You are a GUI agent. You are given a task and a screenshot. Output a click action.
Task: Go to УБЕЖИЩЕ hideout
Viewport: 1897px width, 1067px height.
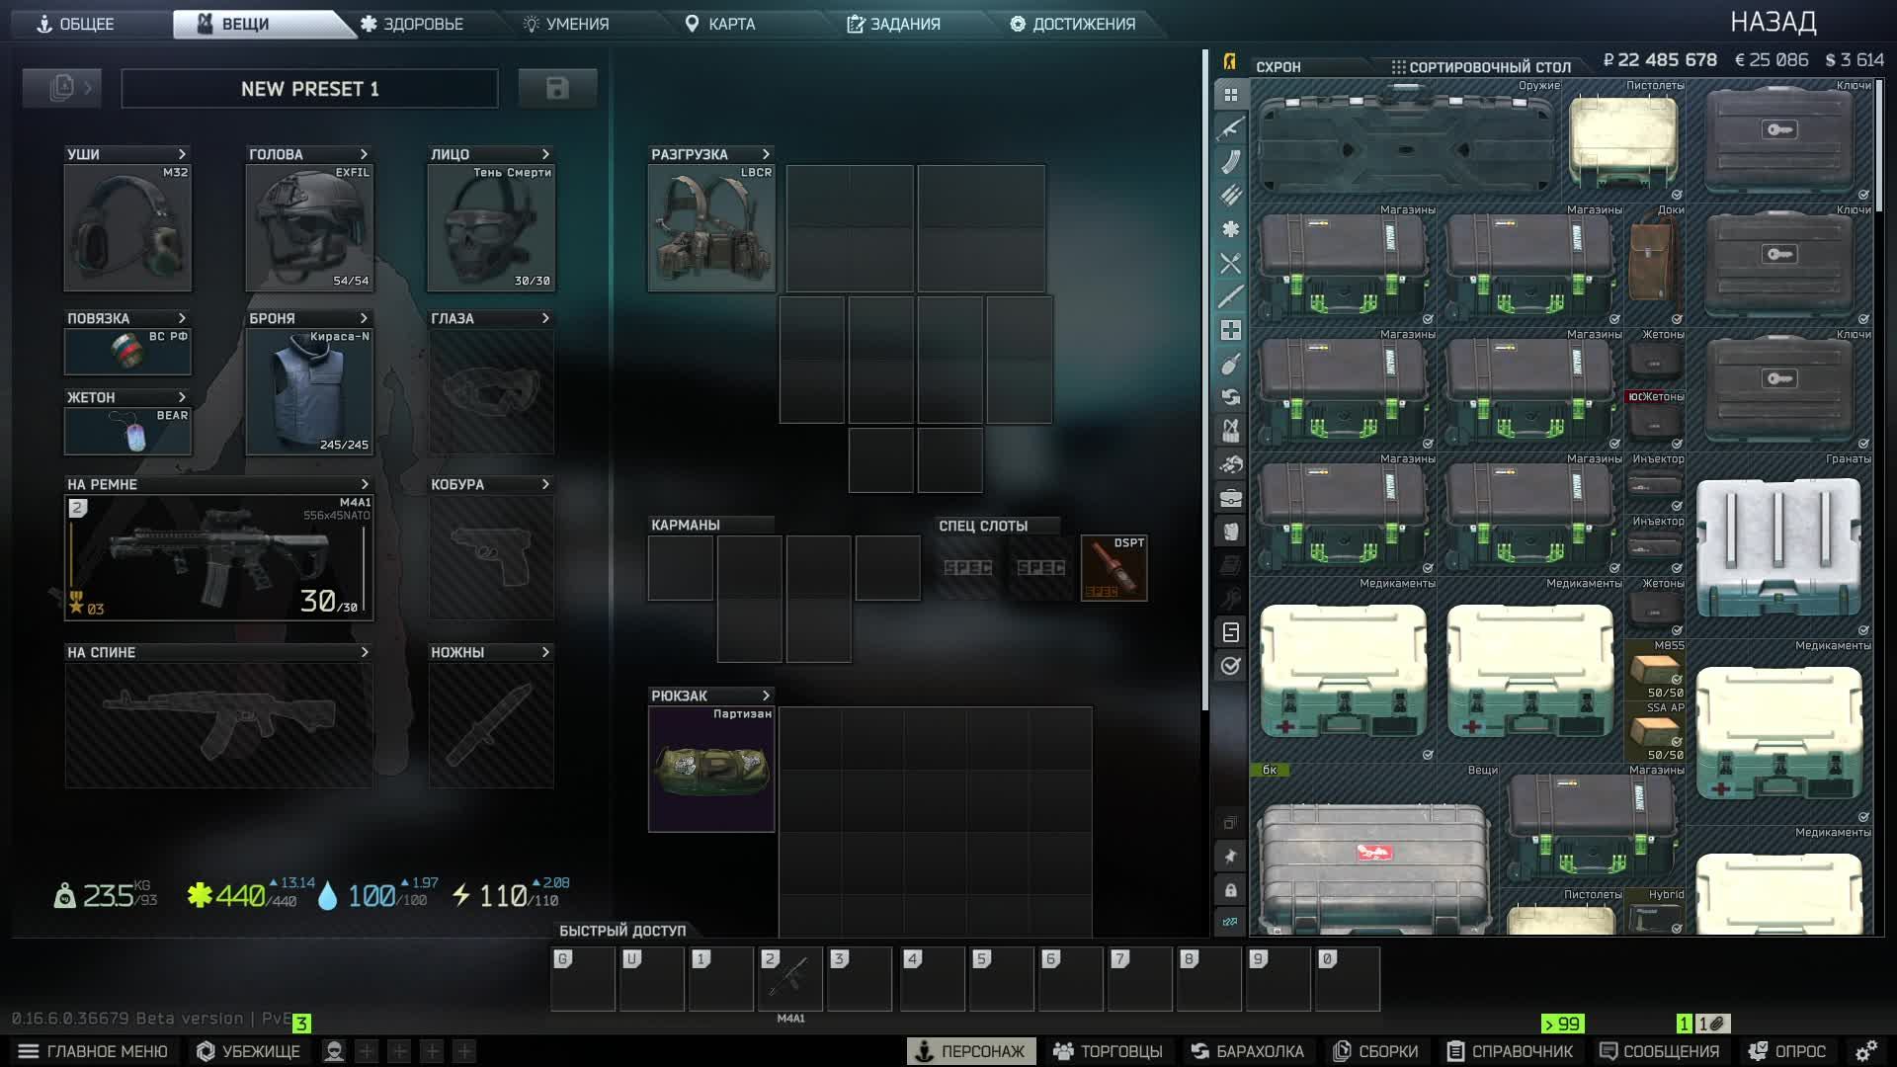(248, 1051)
